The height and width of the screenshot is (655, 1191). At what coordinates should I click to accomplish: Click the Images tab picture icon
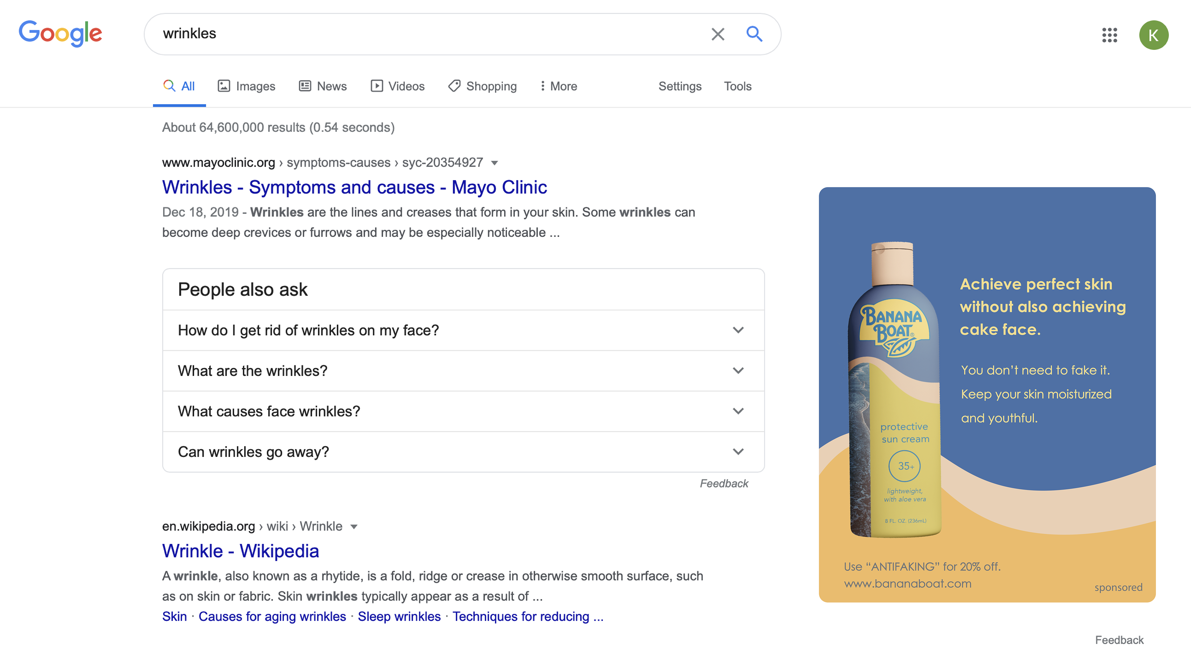[x=224, y=86]
